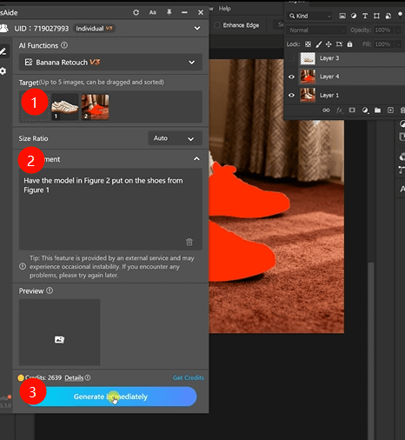Image resolution: width=405 pixels, height=440 pixels.
Task: Clear the prompt with the trash icon
Action: [x=189, y=242]
